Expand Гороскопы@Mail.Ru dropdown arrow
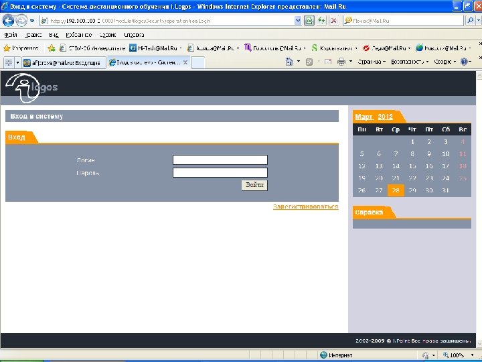The width and height of the screenshot is (482, 362). coord(305,48)
